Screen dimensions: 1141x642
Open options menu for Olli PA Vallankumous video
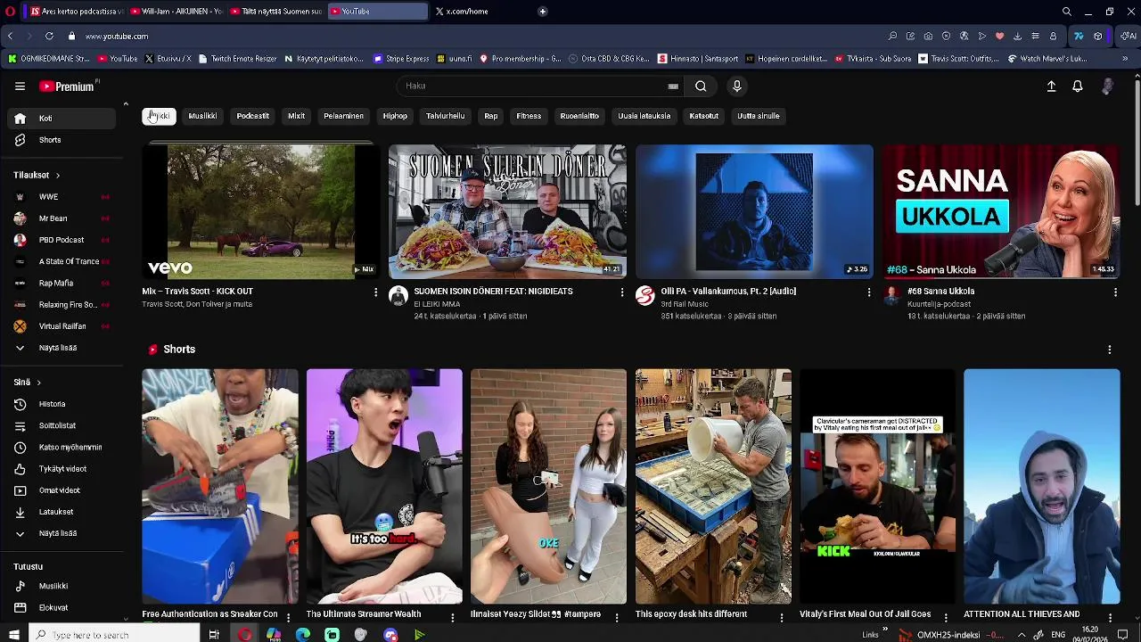[x=869, y=292]
